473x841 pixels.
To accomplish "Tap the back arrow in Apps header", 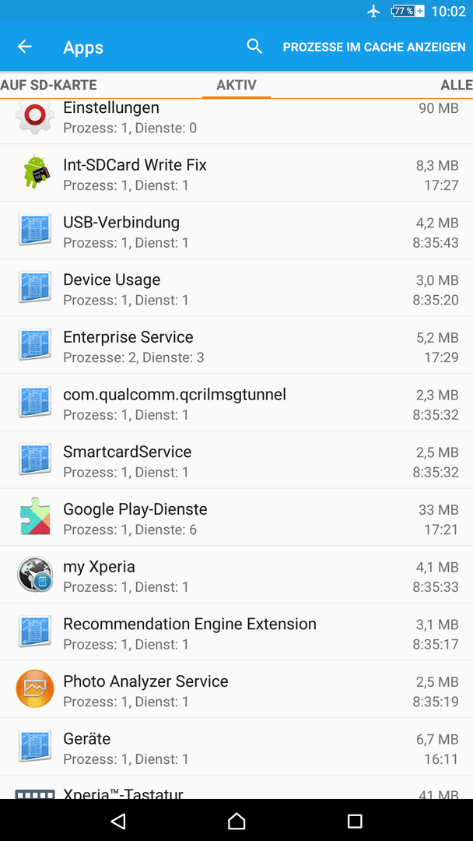I will point(25,47).
